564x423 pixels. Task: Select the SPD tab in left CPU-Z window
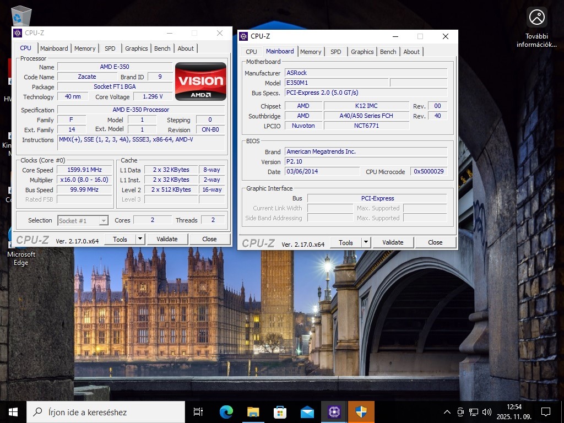pos(110,48)
